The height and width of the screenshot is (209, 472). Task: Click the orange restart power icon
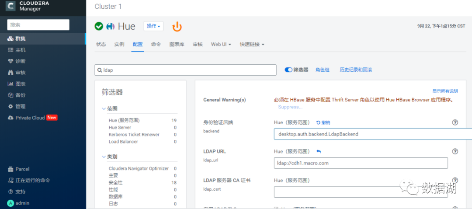click(x=177, y=27)
